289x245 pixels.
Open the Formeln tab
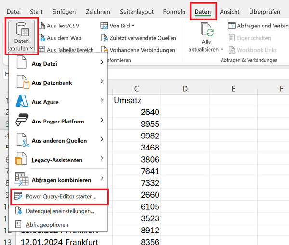pyautogui.click(x=174, y=12)
